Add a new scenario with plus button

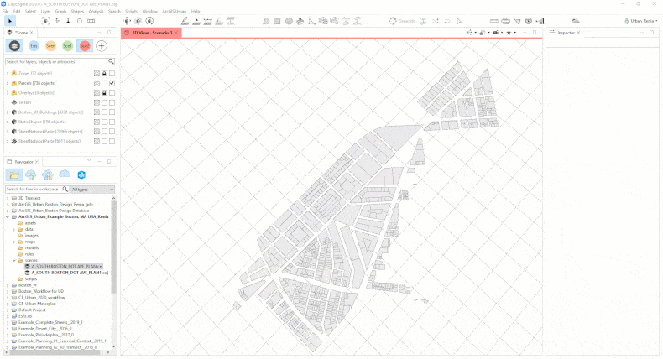click(x=102, y=45)
